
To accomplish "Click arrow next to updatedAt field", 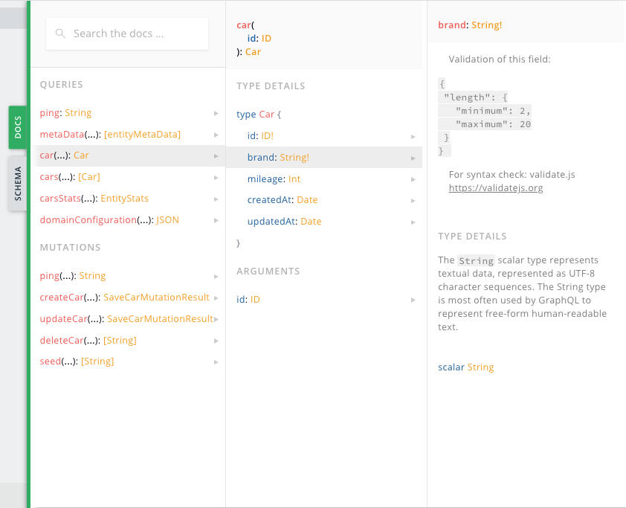I will click(x=413, y=222).
